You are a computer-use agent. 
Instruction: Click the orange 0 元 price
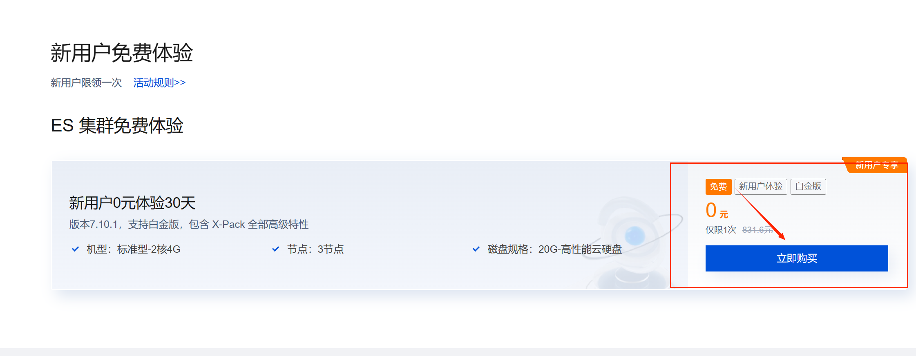click(717, 211)
